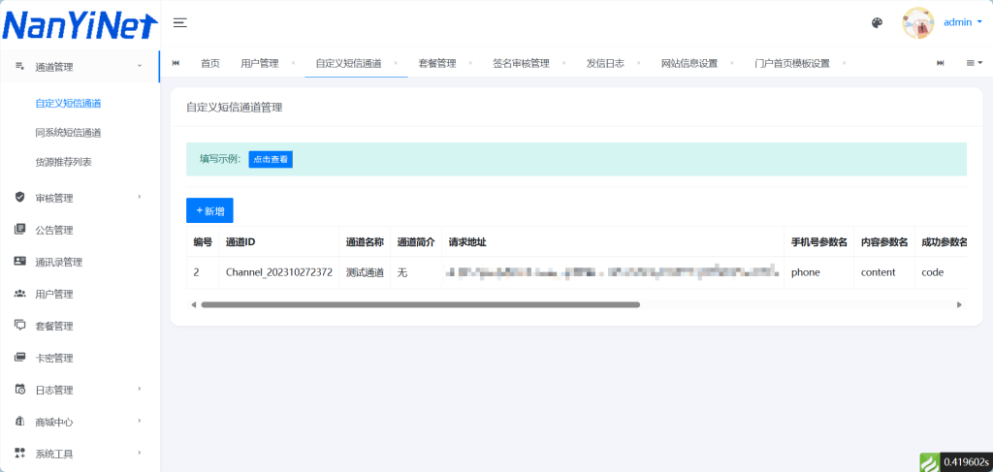Click the code parameter cell
The height and width of the screenshot is (472, 993).
pos(941,272)
